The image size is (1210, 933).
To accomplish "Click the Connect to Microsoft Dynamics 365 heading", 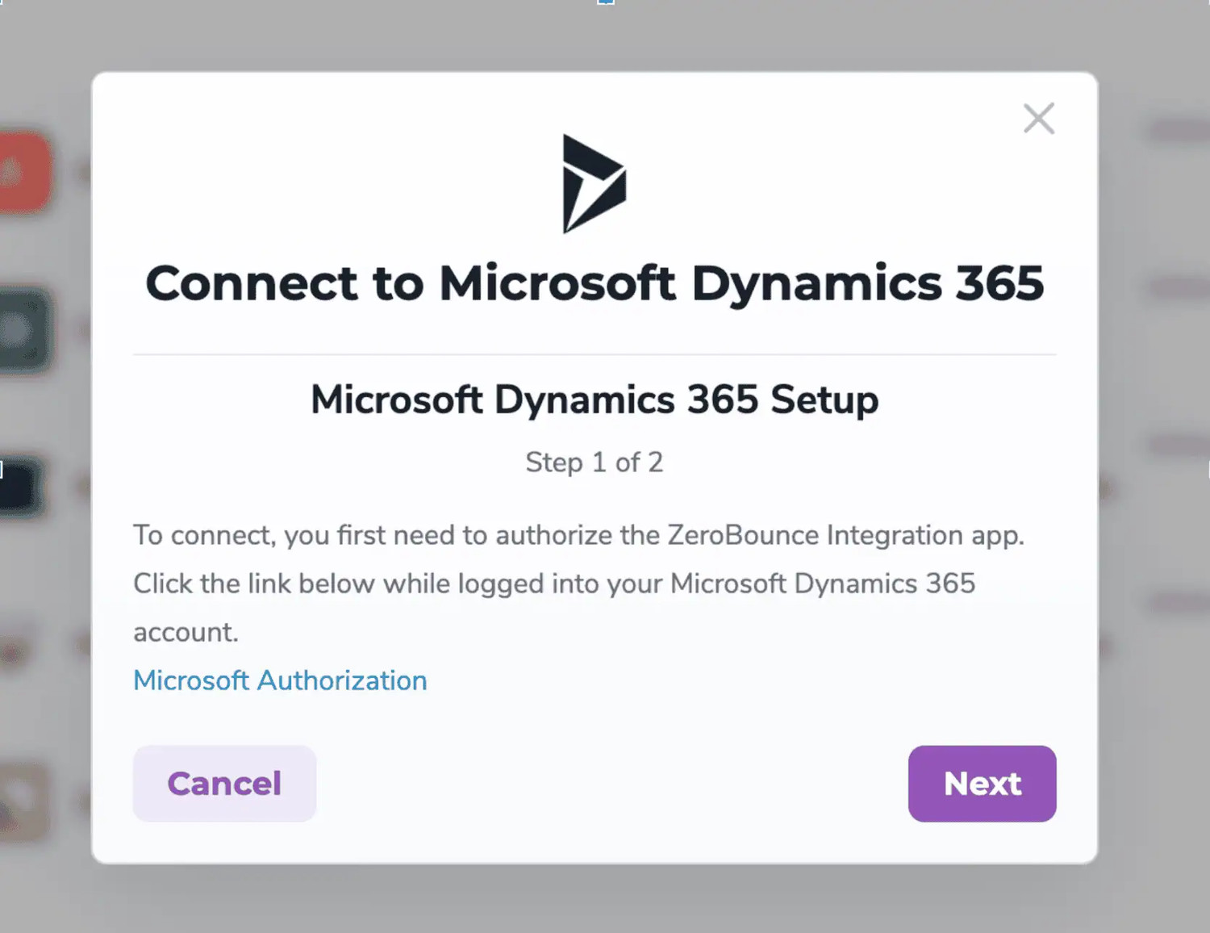I will click(x=595, y=282).
